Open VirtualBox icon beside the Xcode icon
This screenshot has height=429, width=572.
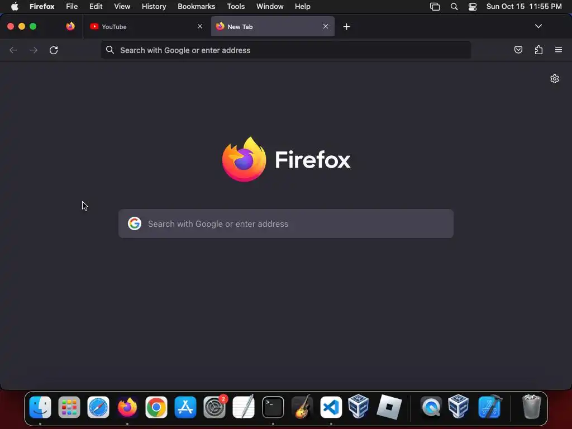pos(458,406)
